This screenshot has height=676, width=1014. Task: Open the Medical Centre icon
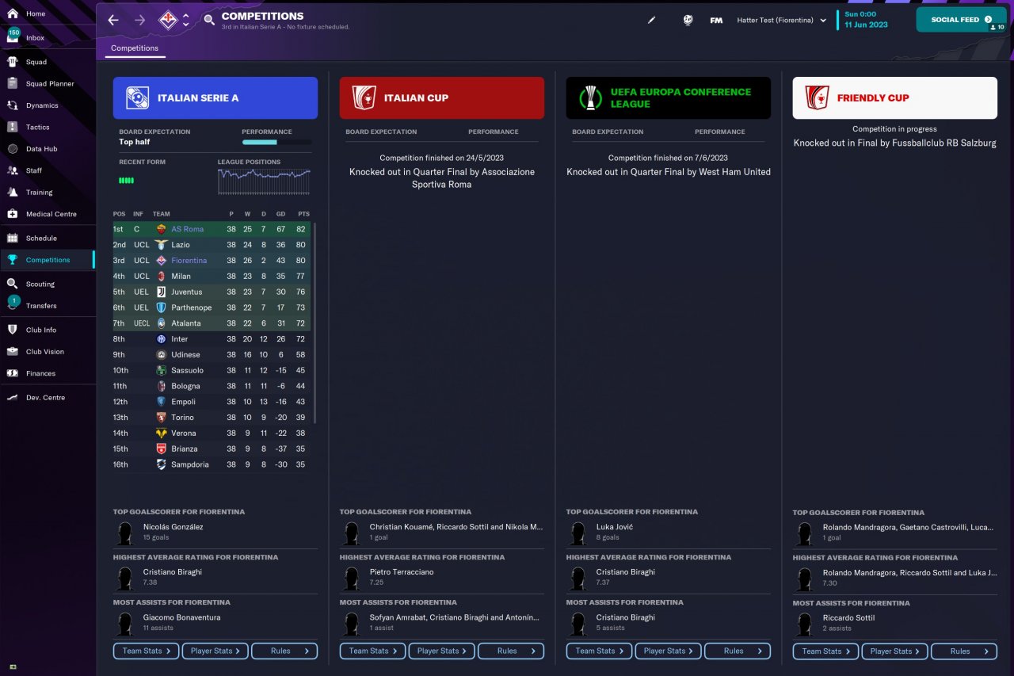point(13,214)
